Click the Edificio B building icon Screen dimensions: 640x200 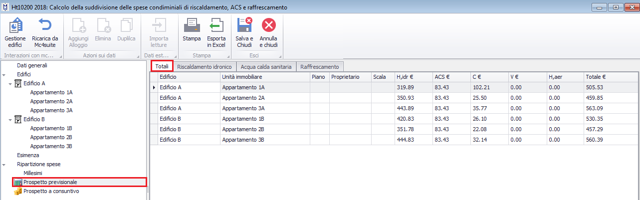(x=18, y=119)
